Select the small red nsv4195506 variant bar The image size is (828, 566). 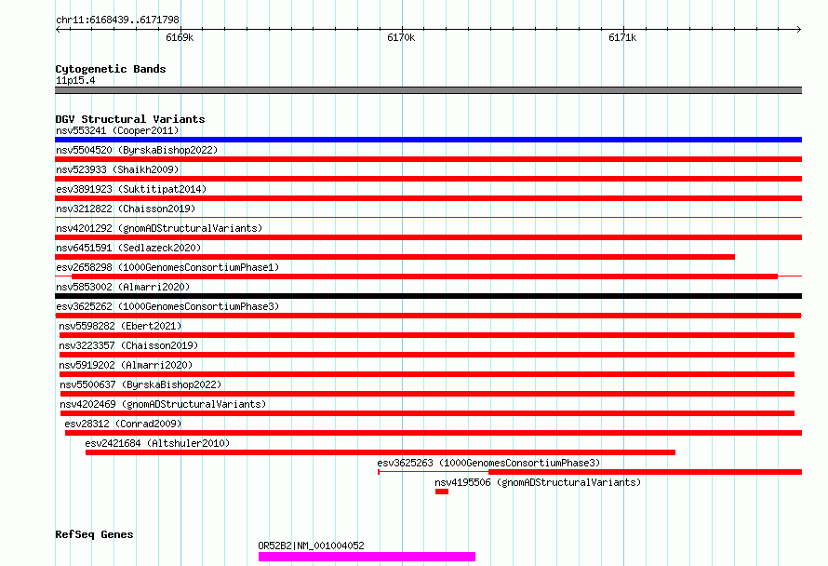[x=441, y=492]
